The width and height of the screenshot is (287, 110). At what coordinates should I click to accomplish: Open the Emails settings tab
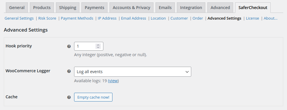tap(165, 8)
